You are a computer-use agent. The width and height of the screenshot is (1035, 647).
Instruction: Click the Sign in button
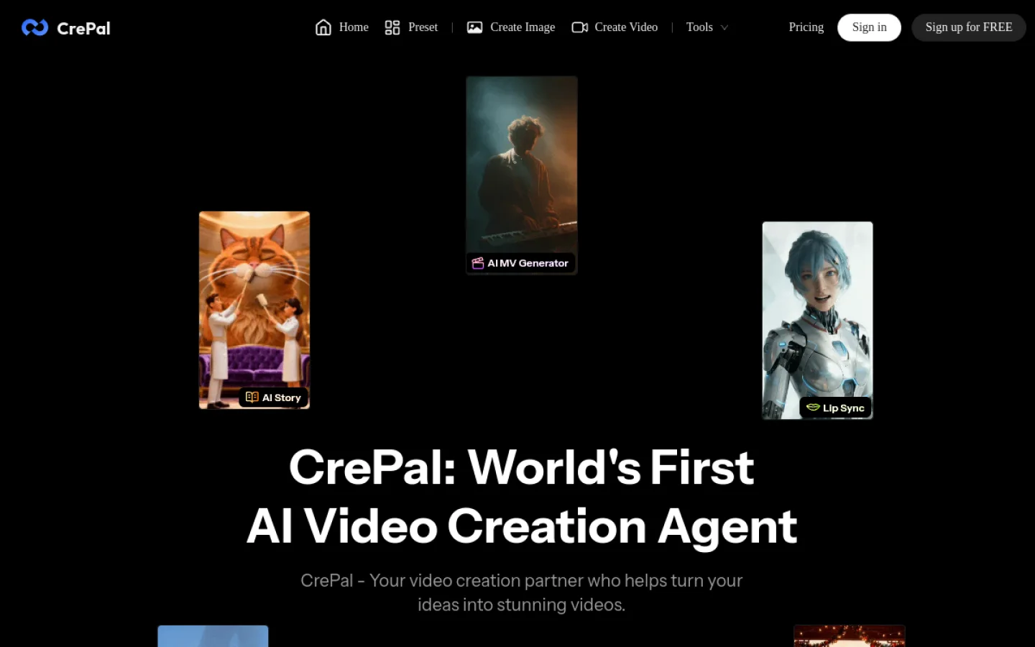(x=869, y=27)
